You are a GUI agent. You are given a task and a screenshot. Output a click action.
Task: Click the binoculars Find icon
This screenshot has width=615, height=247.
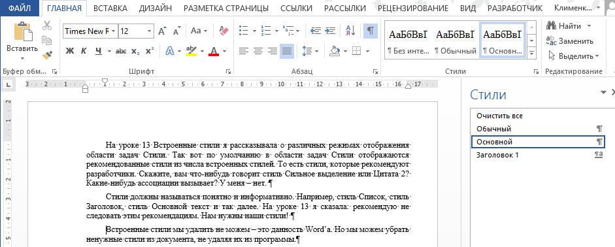click(552, 26)
